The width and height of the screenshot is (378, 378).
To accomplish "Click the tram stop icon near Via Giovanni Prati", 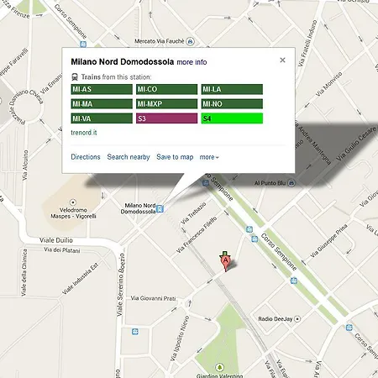I will (x=135, y=332).
